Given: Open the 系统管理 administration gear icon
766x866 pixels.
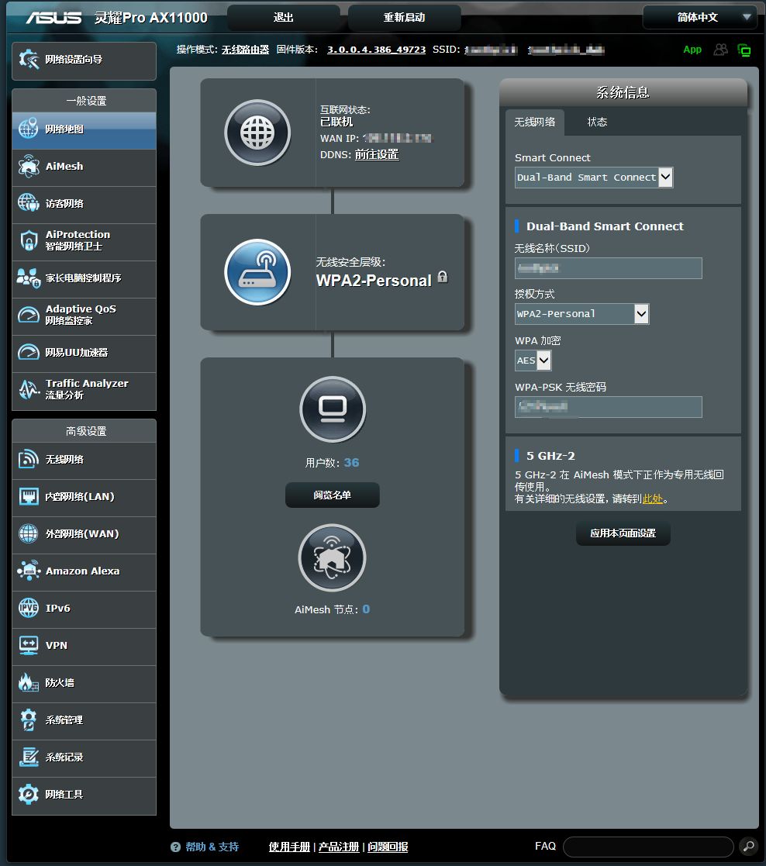Looking at the screenshot, I should pyautogui.click(x=29, y=719).
